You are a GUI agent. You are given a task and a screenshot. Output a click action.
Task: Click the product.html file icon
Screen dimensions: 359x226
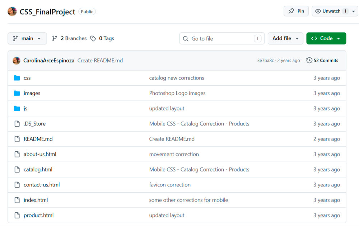click(17, 215)
